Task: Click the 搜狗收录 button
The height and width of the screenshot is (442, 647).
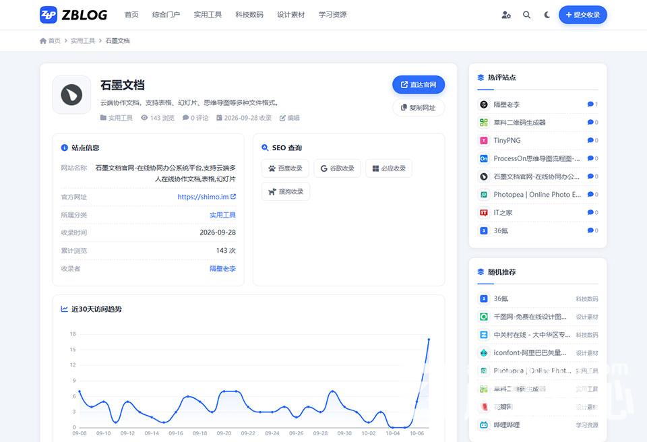Action: click(x=286, y=191)
